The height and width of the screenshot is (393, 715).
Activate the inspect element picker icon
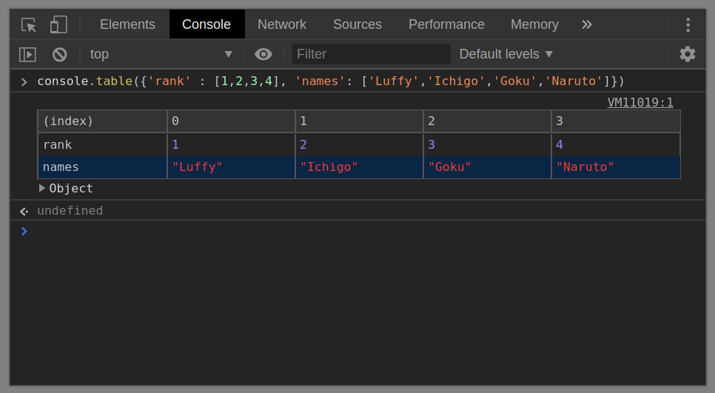(x=29, y=24)
